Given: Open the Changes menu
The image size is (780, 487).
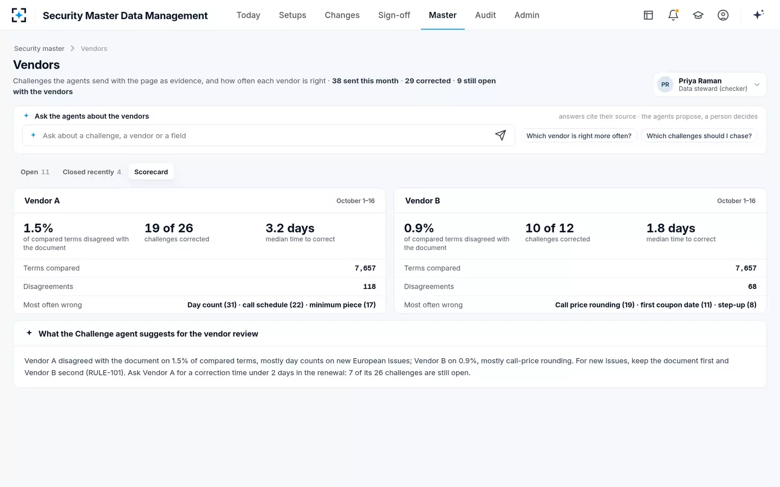Looking at the screenshot, I should tap(342, 15).
